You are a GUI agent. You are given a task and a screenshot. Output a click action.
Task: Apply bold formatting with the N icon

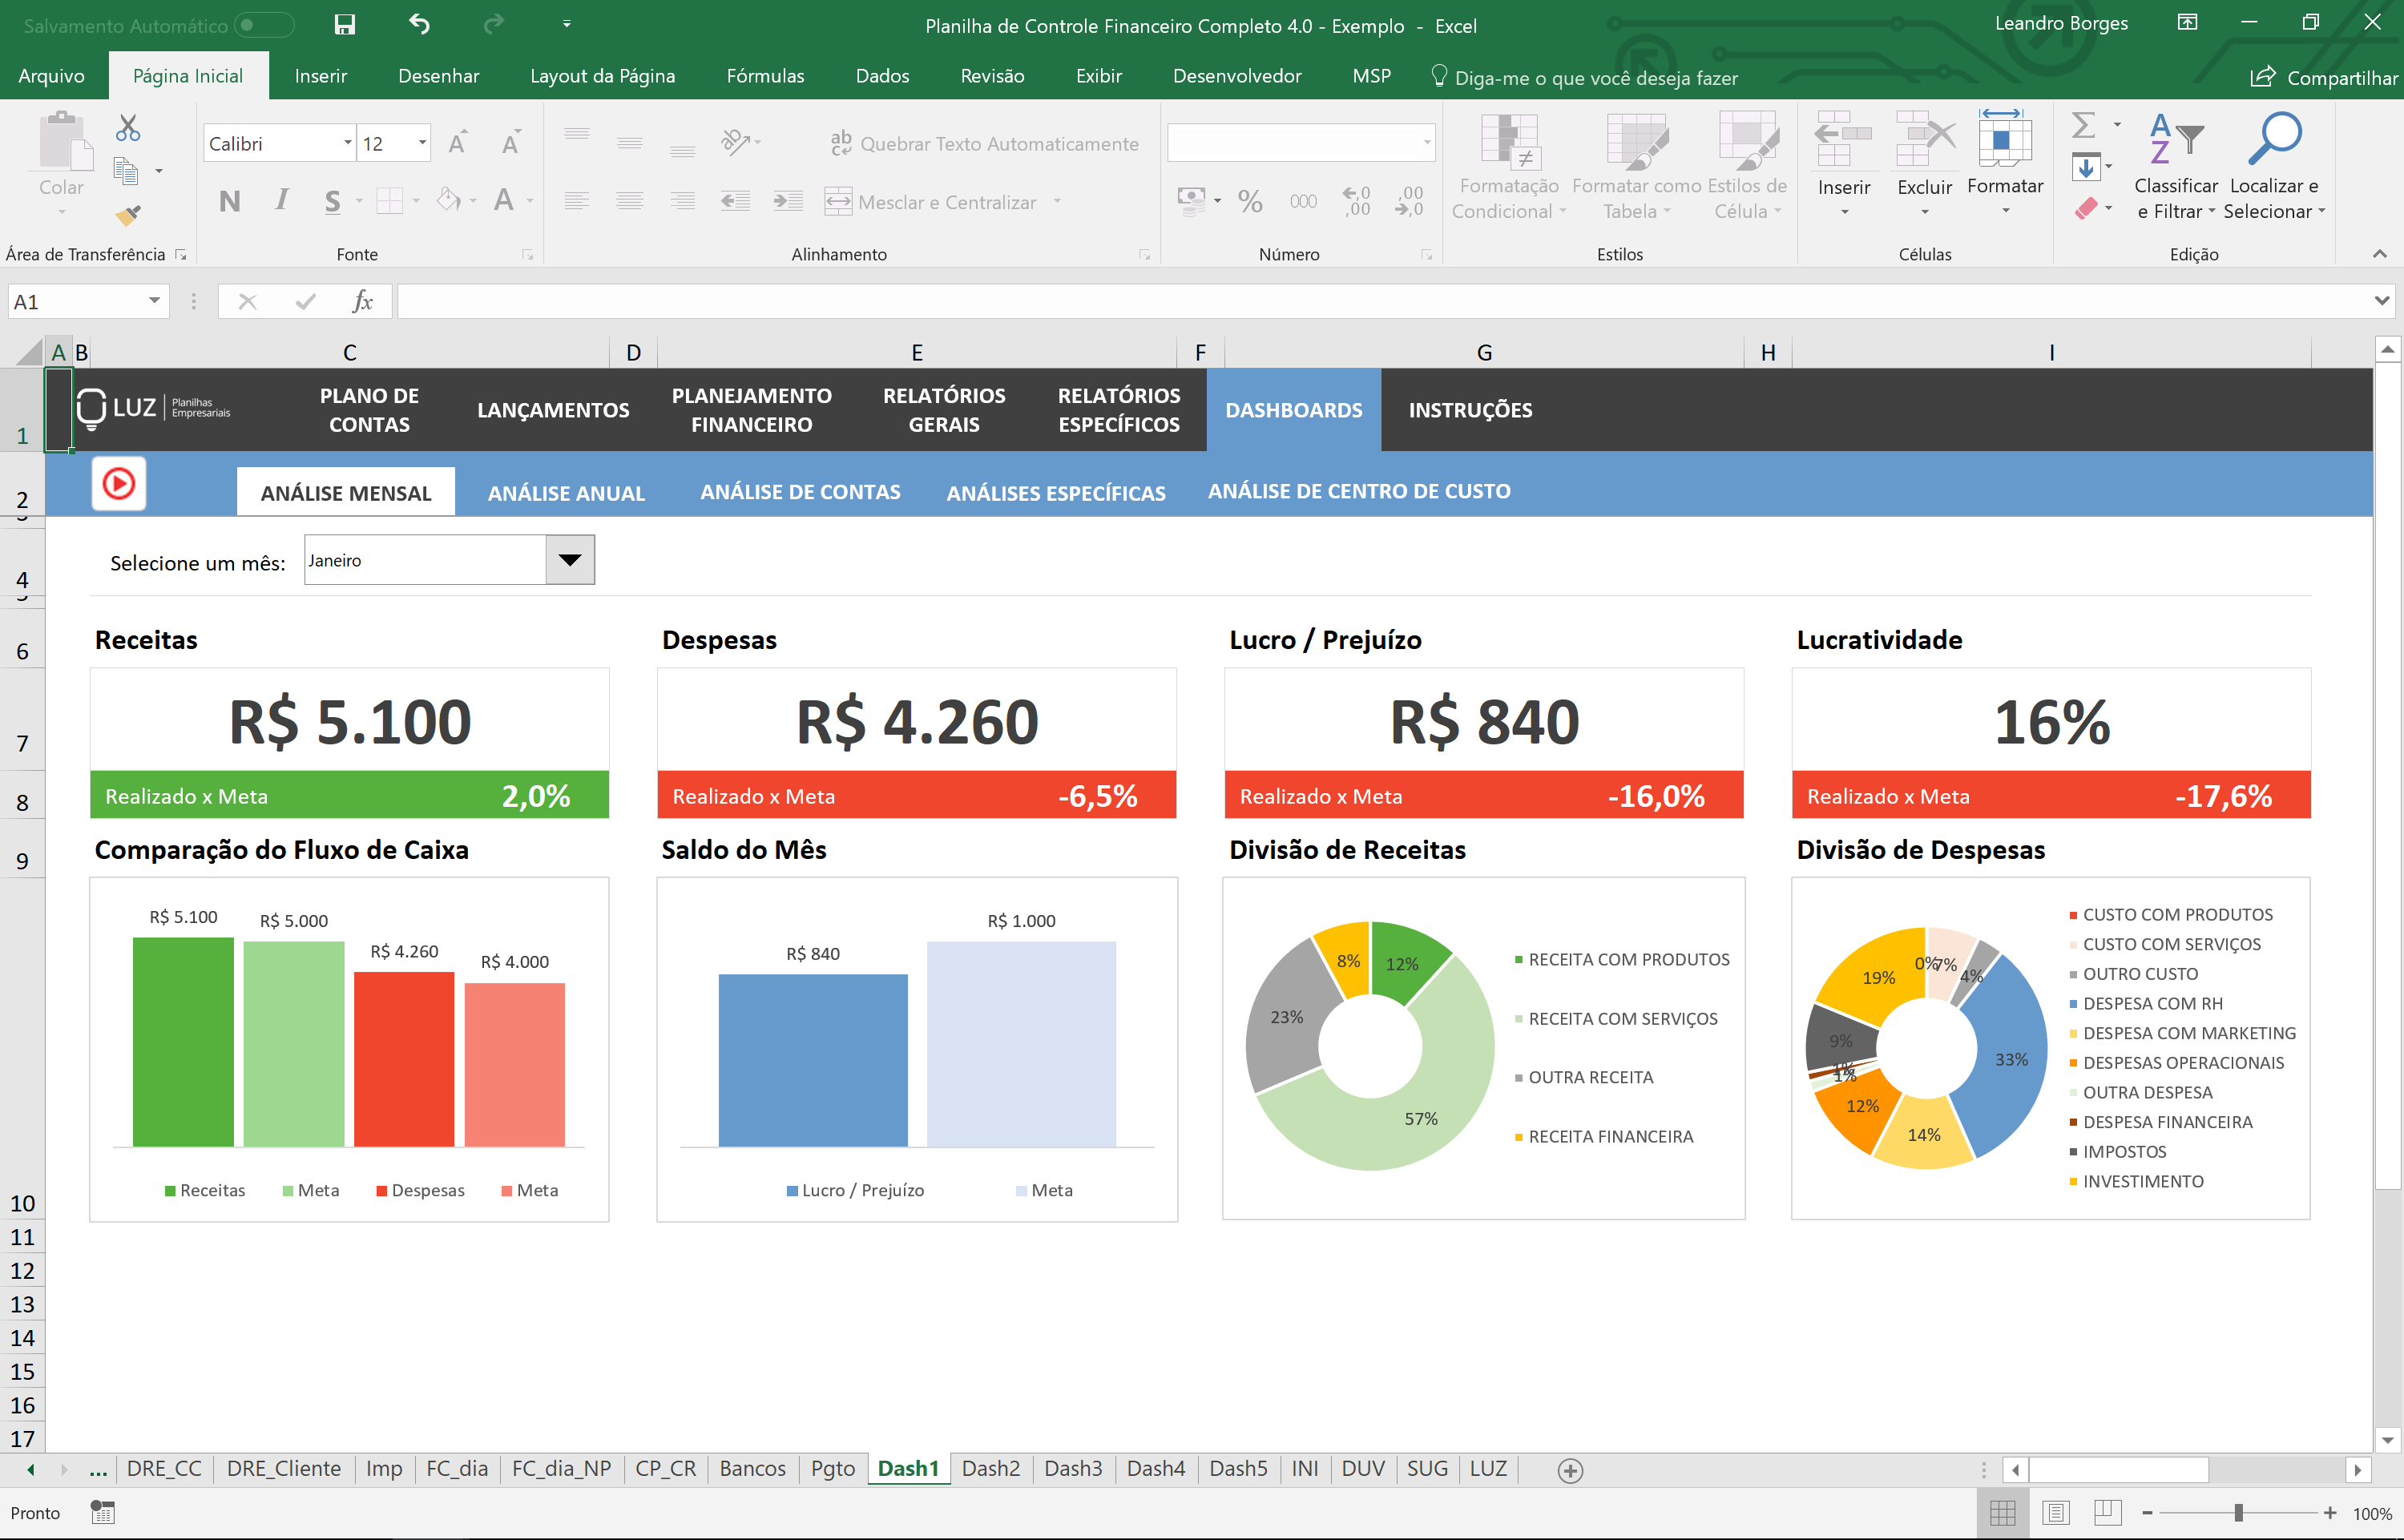pos(230,200)
